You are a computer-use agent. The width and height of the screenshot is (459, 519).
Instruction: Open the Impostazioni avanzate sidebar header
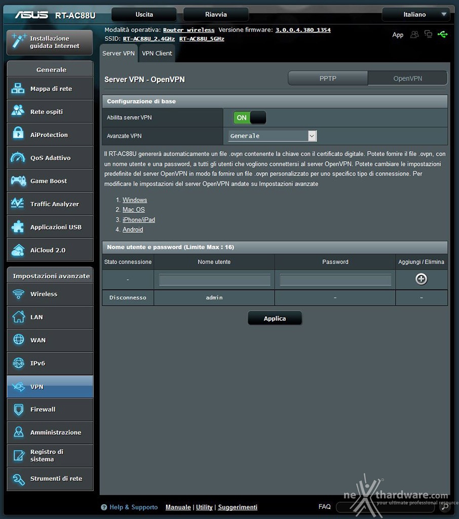click(50, 275)
